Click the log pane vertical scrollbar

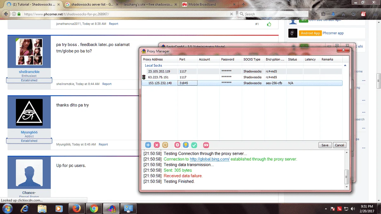(346, 170)
